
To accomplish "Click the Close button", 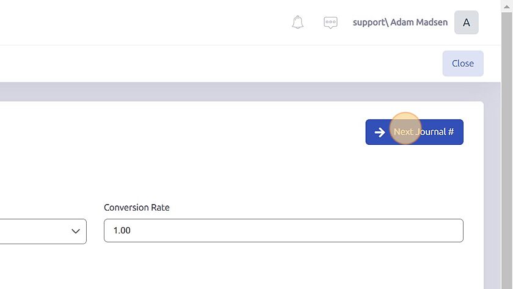I will [x=463, y=64].
